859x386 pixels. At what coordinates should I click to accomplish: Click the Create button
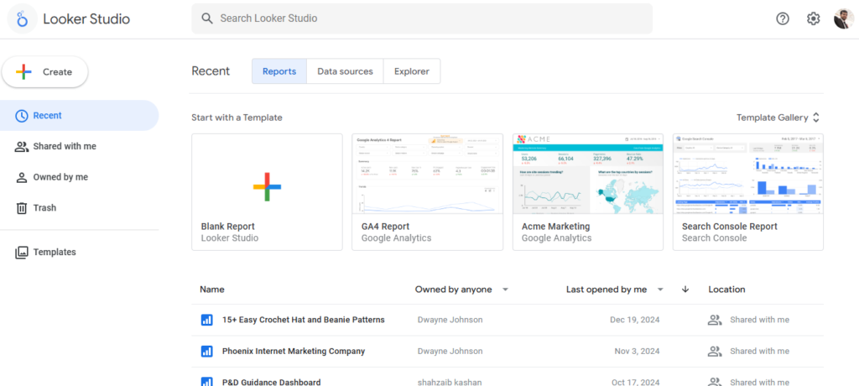(45, 72)
